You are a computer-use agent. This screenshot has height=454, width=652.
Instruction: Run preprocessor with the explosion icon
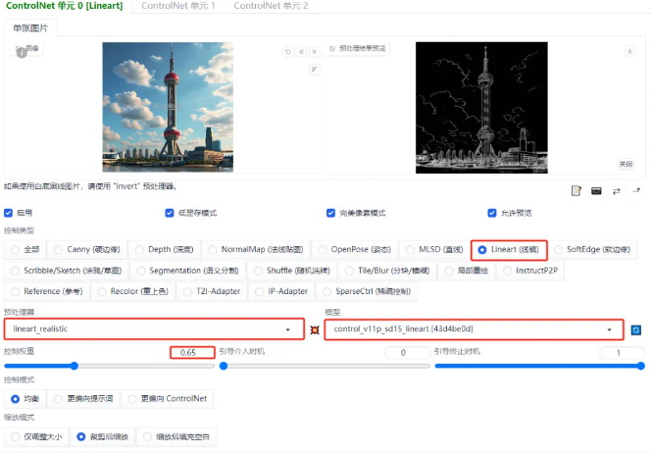pos(315,329)
